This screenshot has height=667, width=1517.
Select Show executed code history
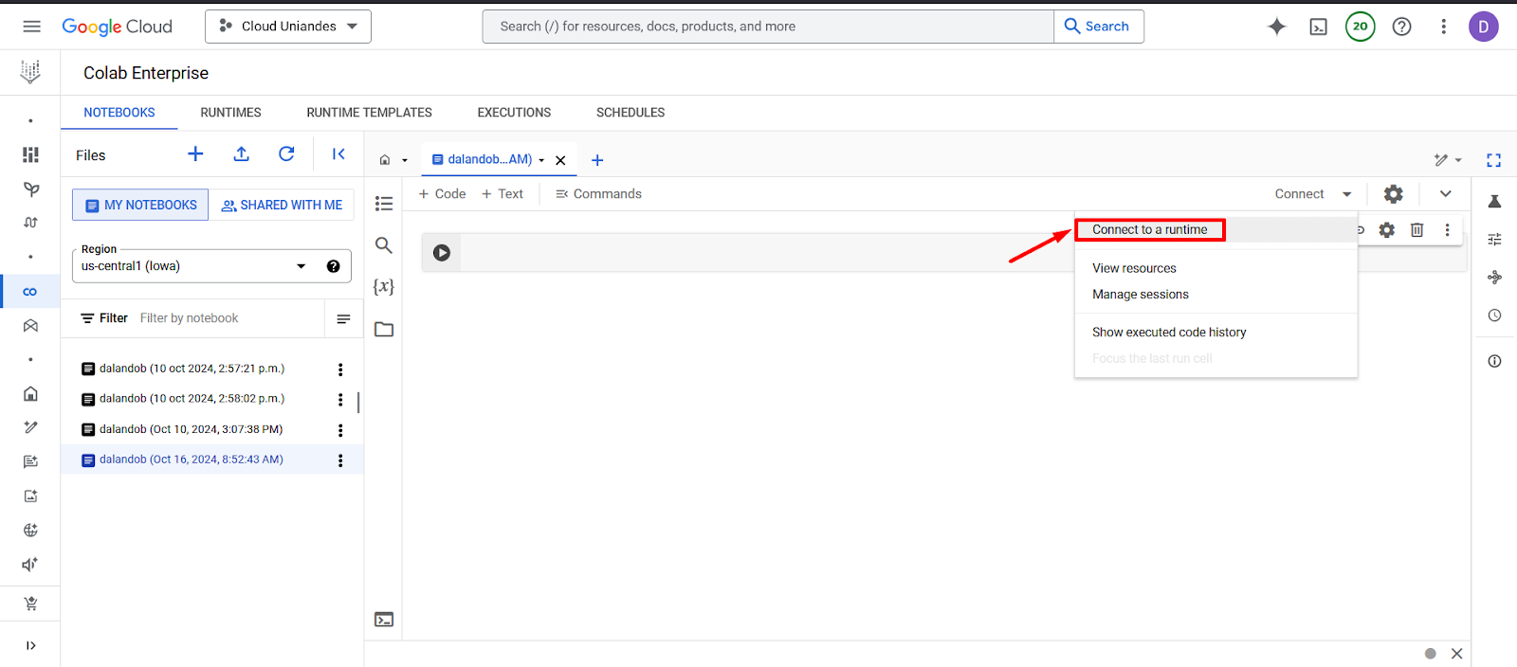click(x=1215, y=333)
